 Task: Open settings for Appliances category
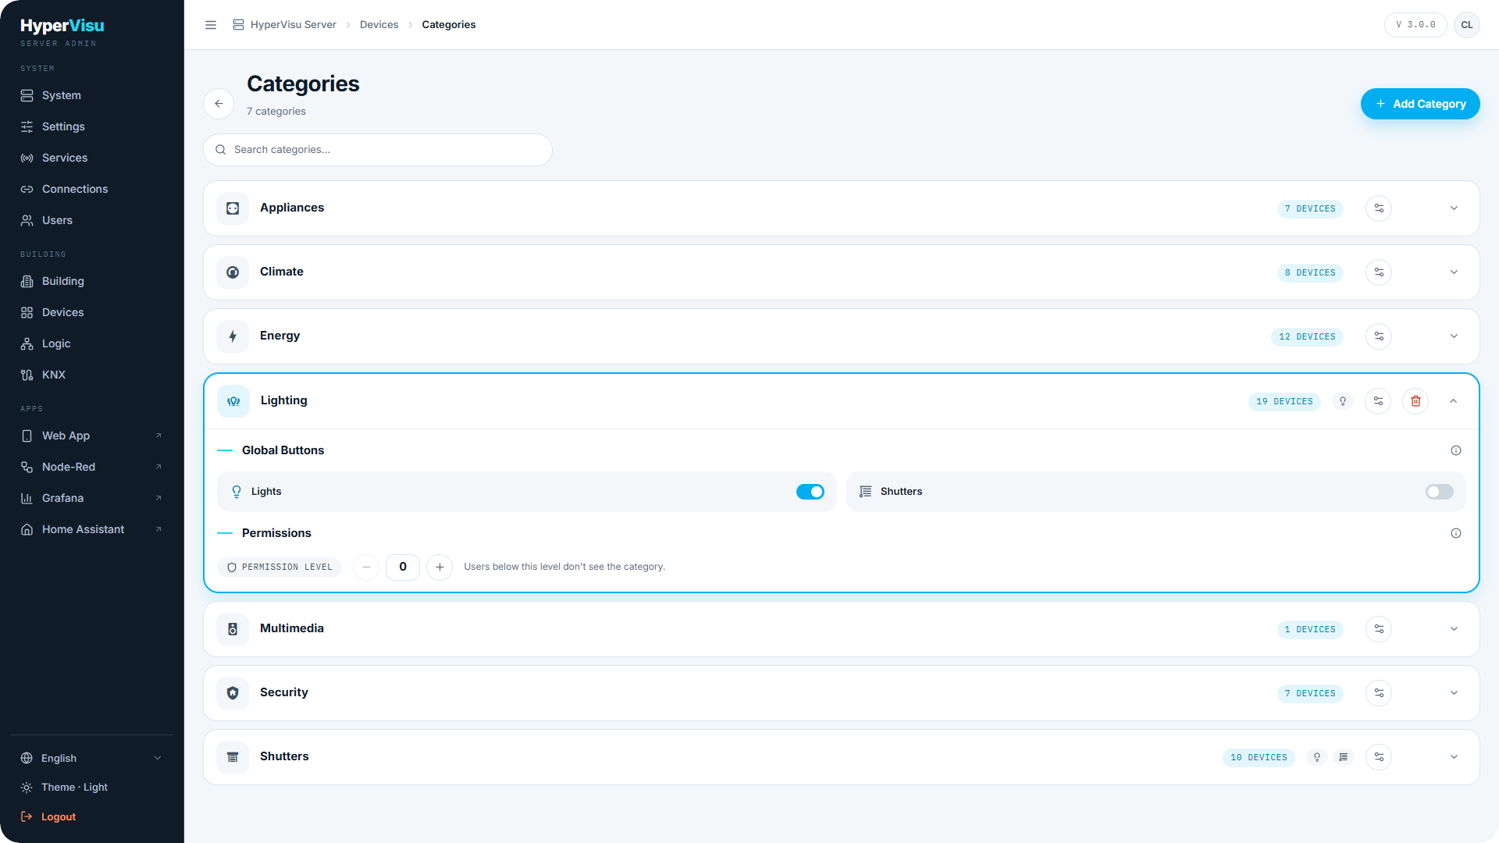pos(1379,208)
